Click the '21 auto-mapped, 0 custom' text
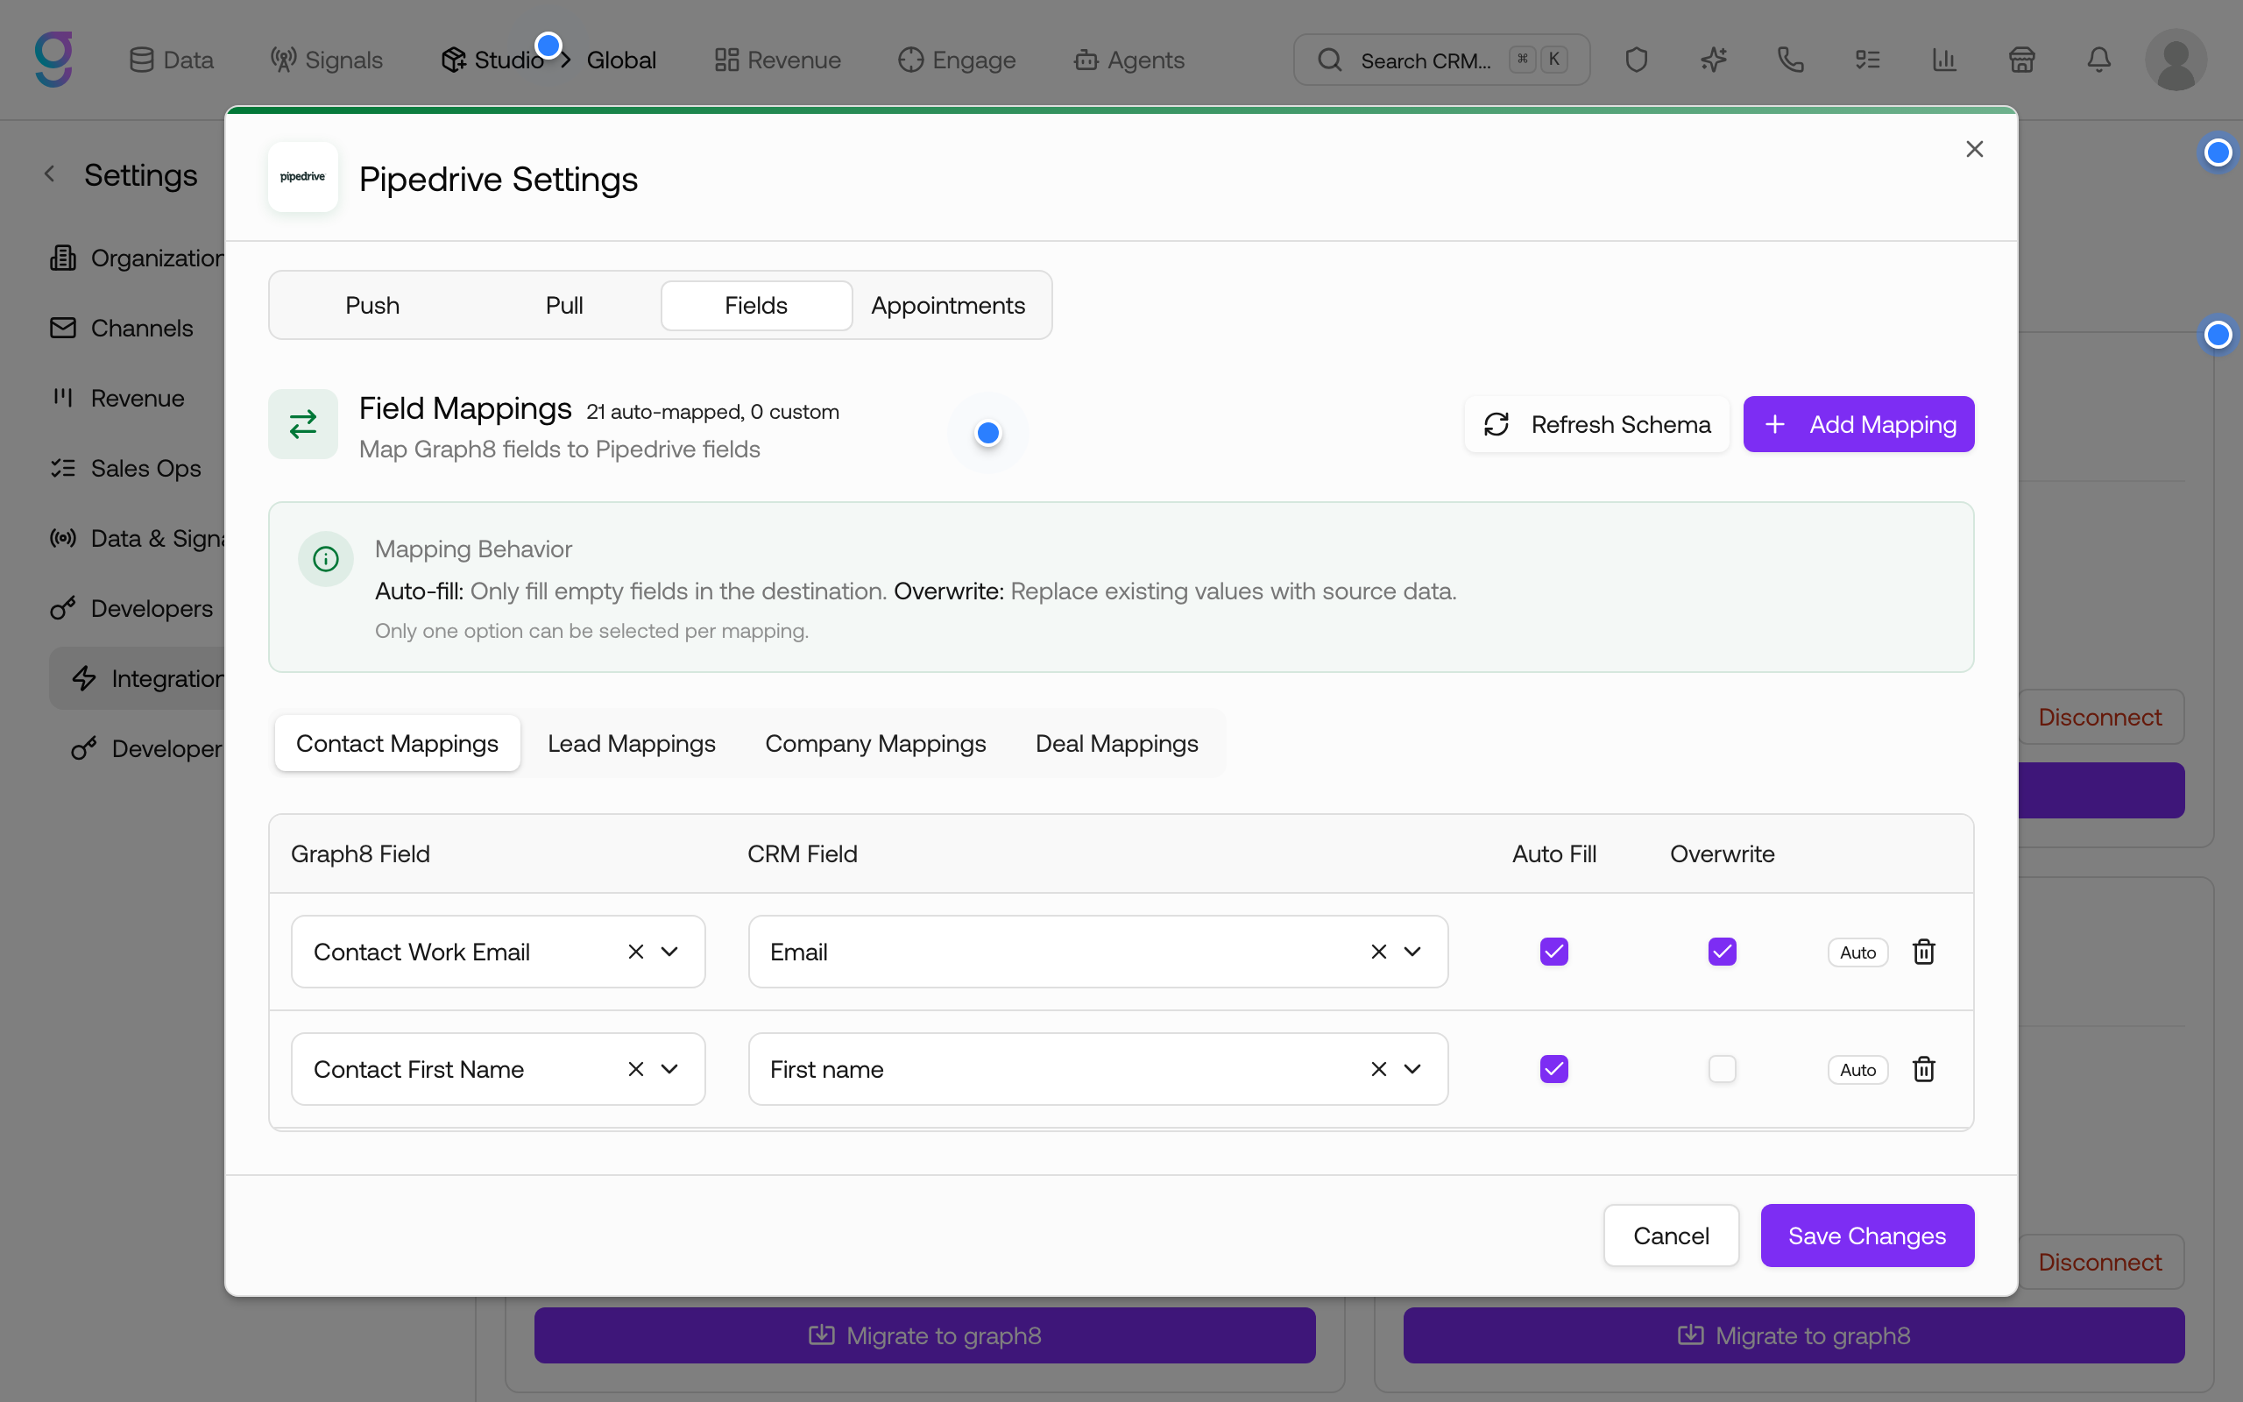The width and height of the screenshot is (2243, 1402). tap(712, 412)
